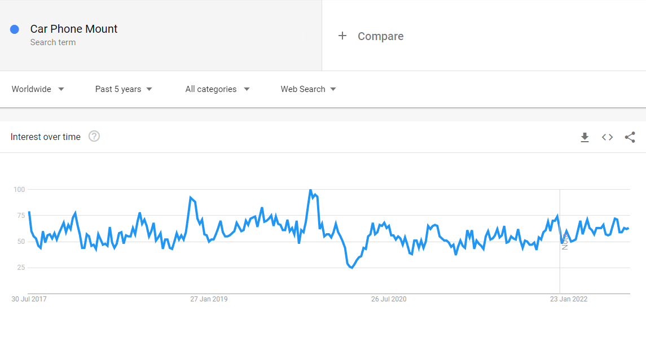The image size is (646, 337).
Task: Select the lowest dip near 25
Action: pos(351,268)
